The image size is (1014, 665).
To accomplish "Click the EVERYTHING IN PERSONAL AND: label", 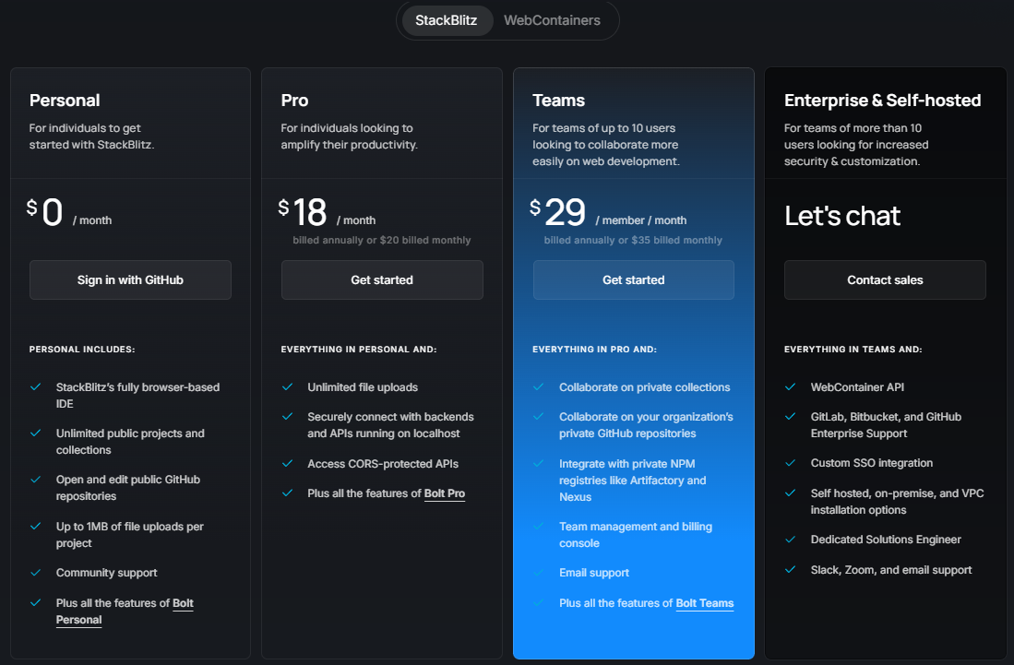I will click(x=359, y=349).
